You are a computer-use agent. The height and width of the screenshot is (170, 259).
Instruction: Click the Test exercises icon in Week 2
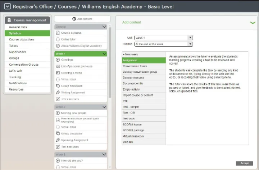(x=58, y=147)
